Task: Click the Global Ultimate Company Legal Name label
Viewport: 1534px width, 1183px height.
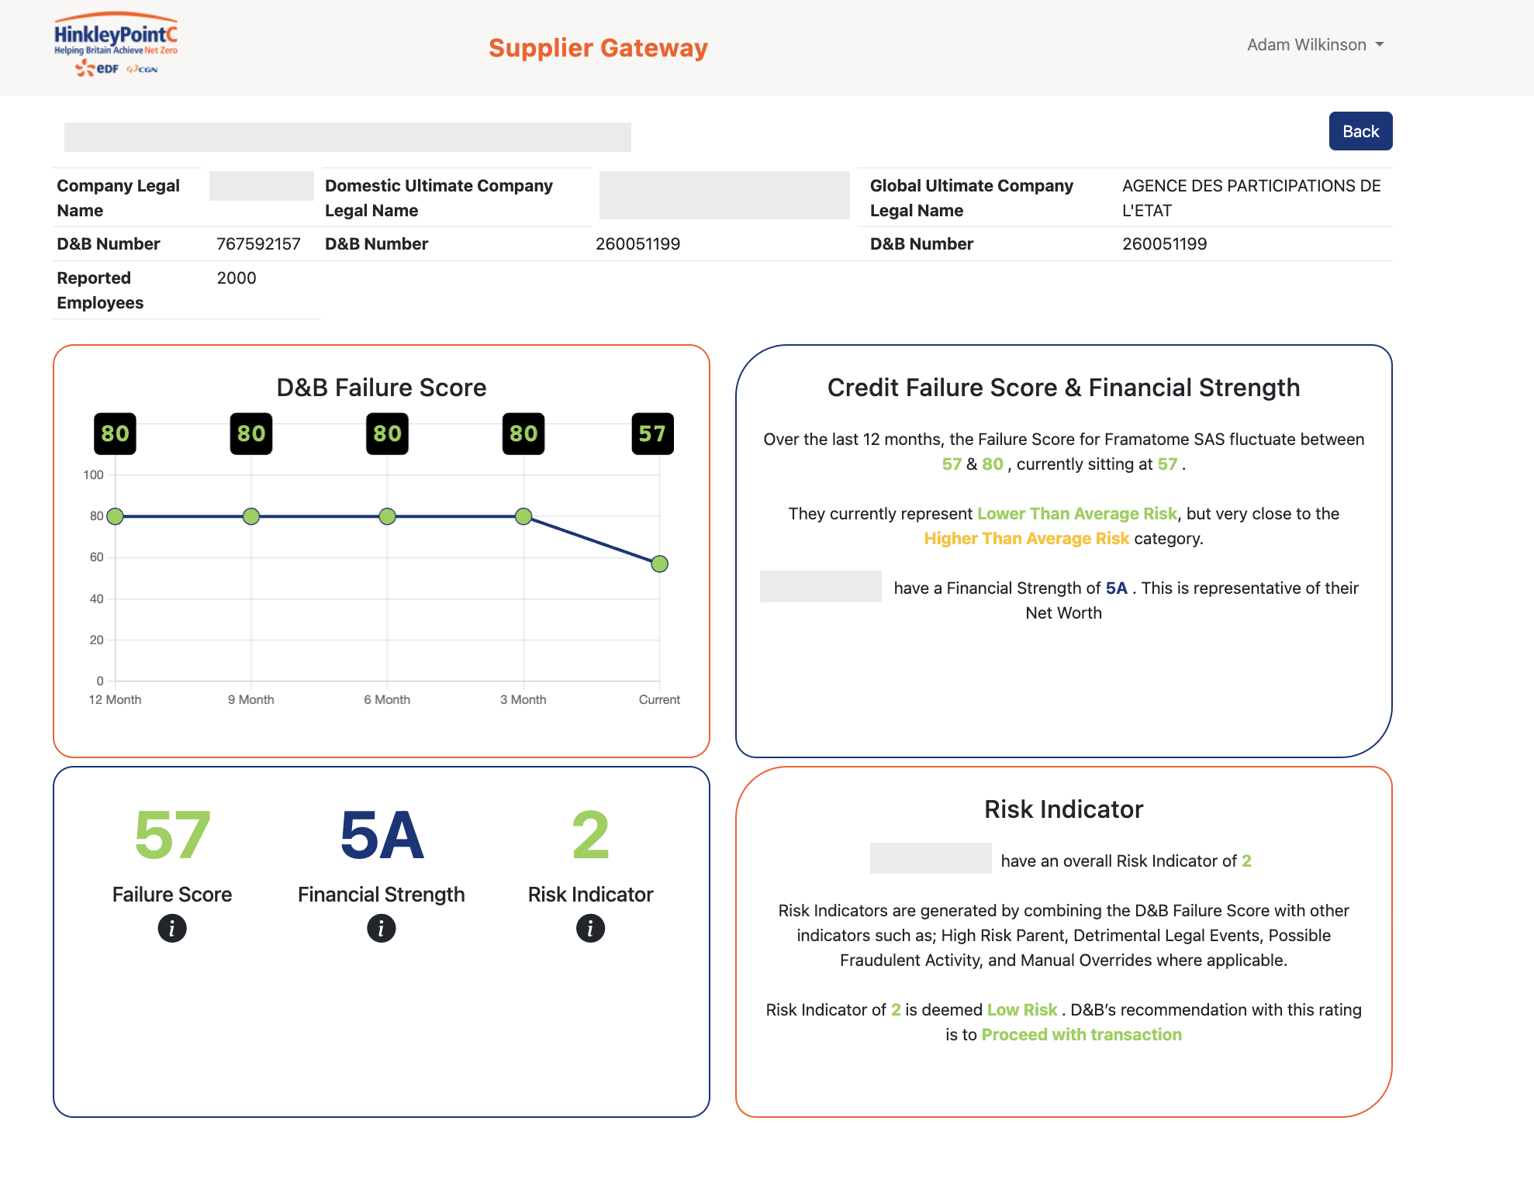Action: click(971, 198)
